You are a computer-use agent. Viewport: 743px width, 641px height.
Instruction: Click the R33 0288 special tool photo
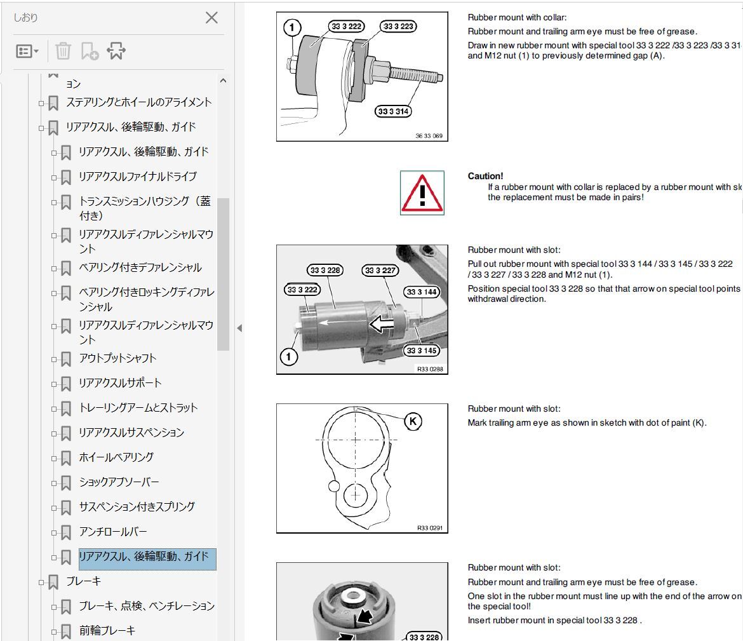tap(362, 309)
